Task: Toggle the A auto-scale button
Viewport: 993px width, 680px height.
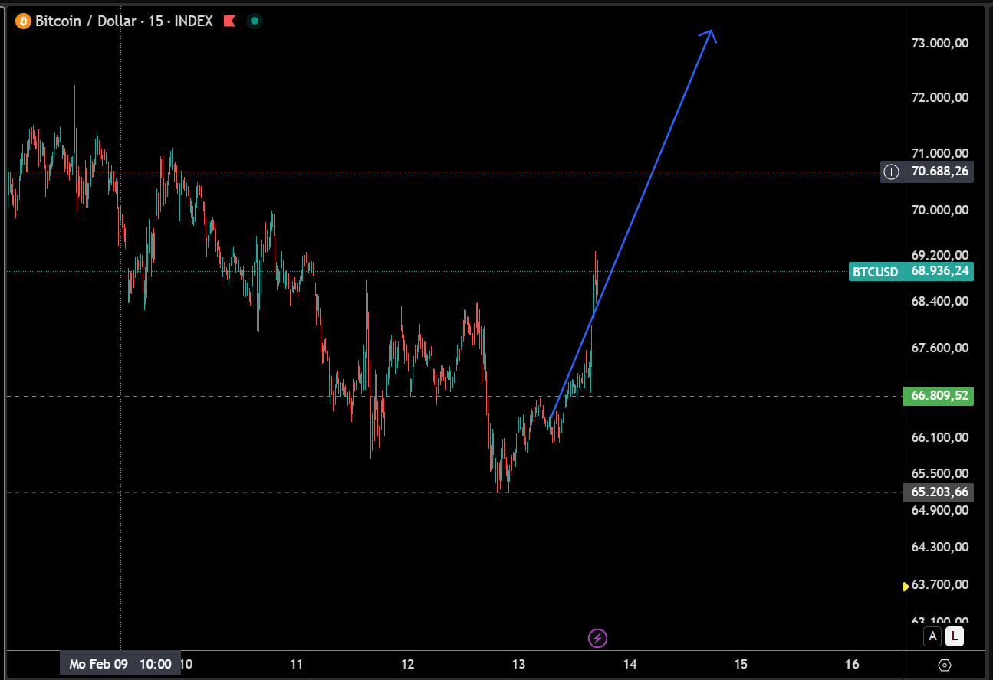Action: click(x=933, y=636)
